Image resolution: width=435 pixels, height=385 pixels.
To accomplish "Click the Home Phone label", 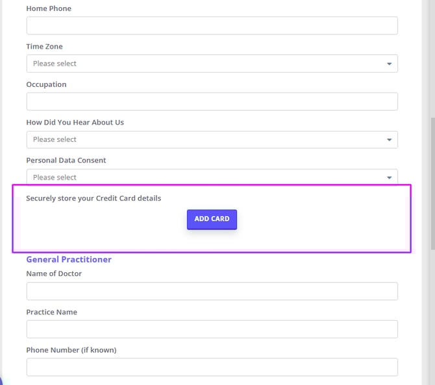I will click(x=49, y=8).
